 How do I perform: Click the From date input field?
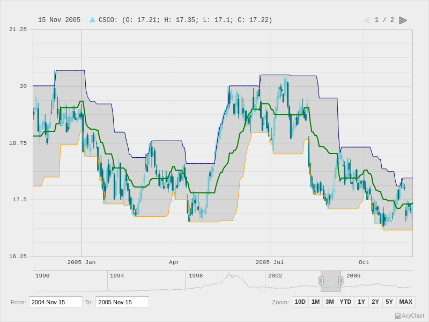click(x=56, y=302)
